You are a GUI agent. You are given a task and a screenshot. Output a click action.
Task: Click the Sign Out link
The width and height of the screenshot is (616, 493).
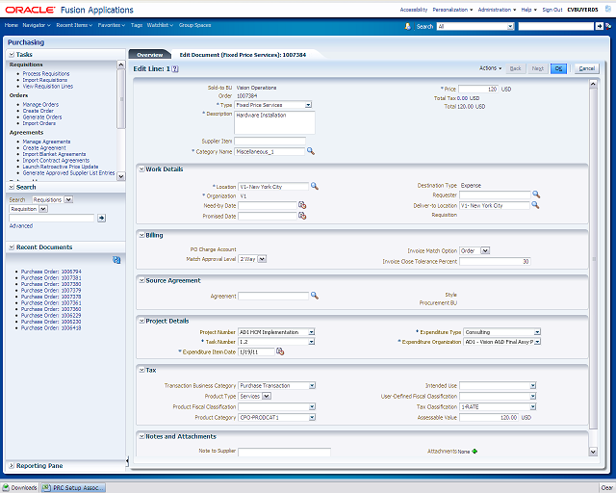(x=552, y=10)
